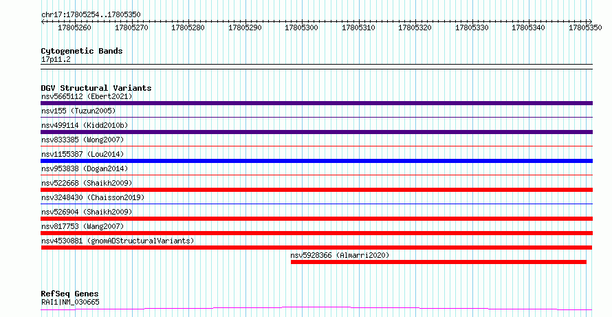612x317 pixels.
Task: Select nsv5928366 (Almarri2020) variant label
Action: (340, 255)
